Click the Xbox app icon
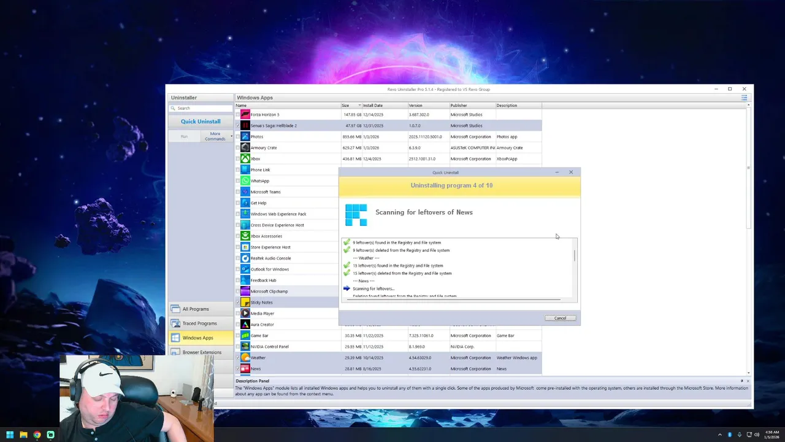This screenshot has width=785, height=442. coord(245,159)
